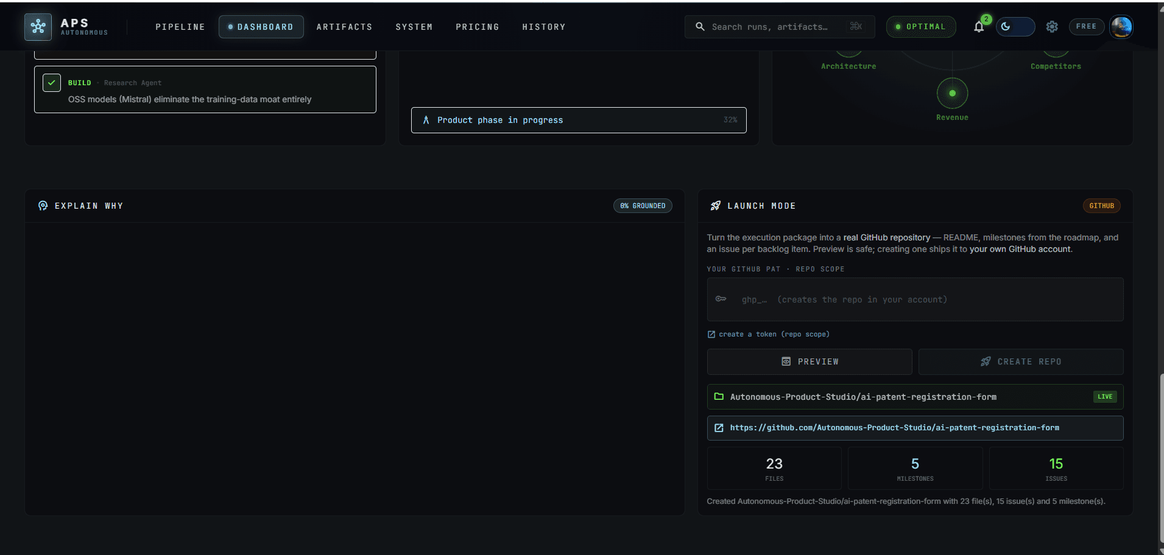The image size is (1164, 555).
Task: Open the create a token (repo scope) link
Action: pos(774,334)
